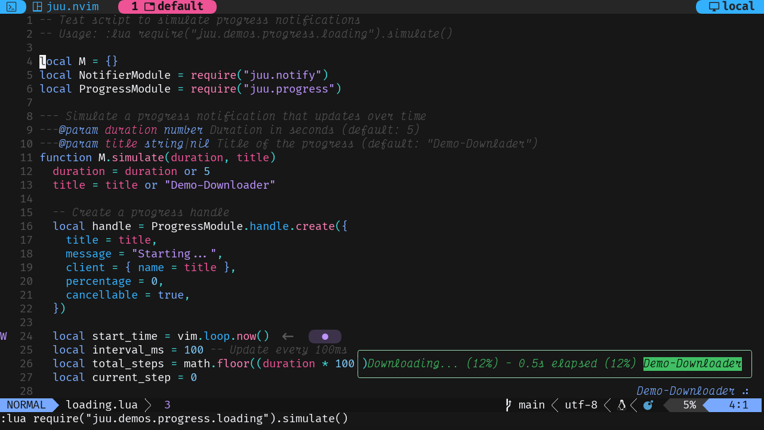Click the purple dot pill on line 24
The image size is (764, 430).
pos(325,336)
